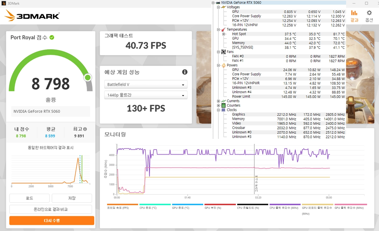Screen dimensions: 379x231
Task: Collapse the Temperatures node
Action: coord(218,30)
